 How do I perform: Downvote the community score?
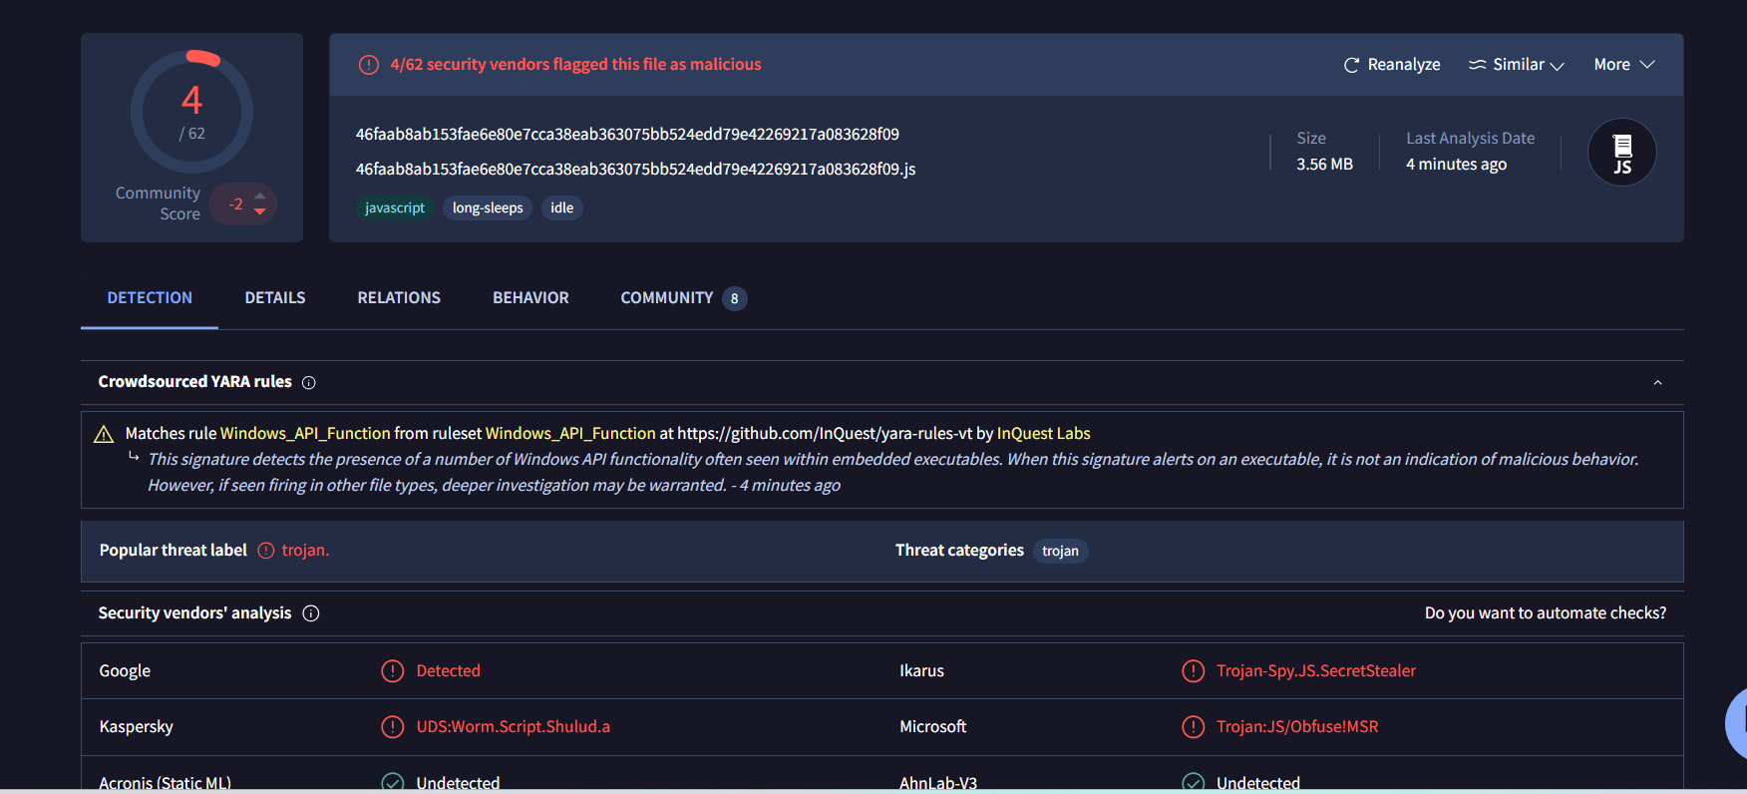[x=260, y=211]
